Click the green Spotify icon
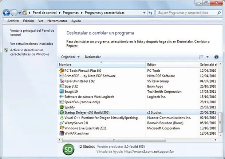225x159 pixels. click(62, 107)
